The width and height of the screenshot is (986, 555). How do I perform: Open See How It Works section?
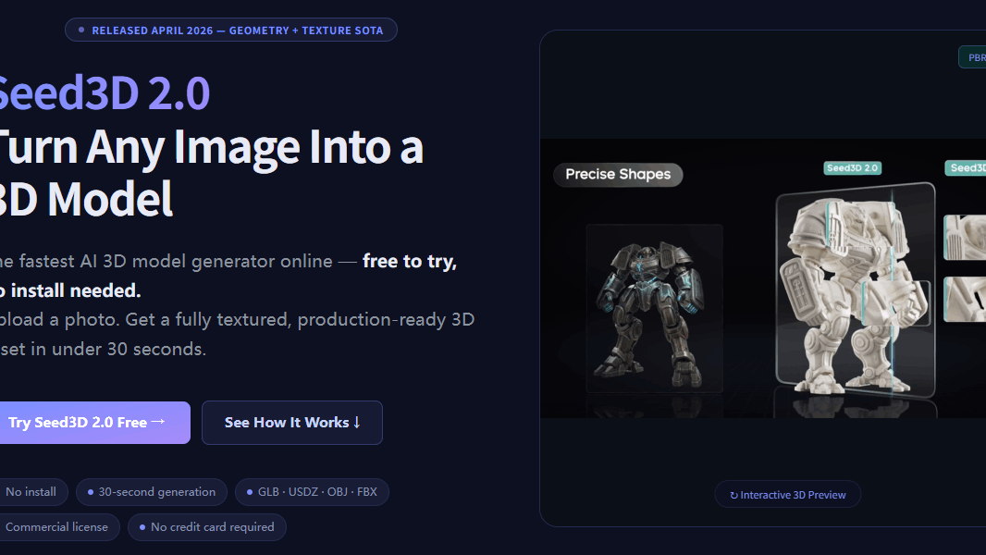(x=291, y=423)
